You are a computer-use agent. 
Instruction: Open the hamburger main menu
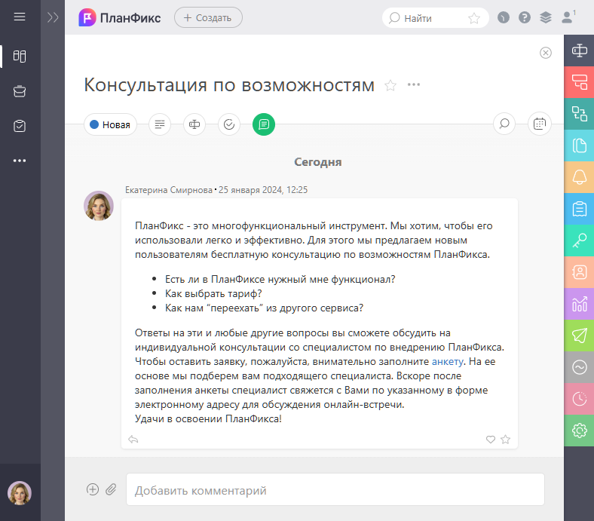click(x=20, y=17)
